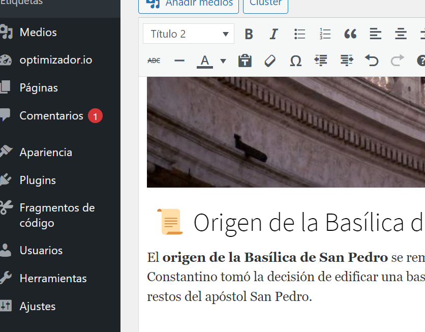Toggle bold formatting in editor toolbar
This screenshot has height=332, width=425.
[249, 34]
